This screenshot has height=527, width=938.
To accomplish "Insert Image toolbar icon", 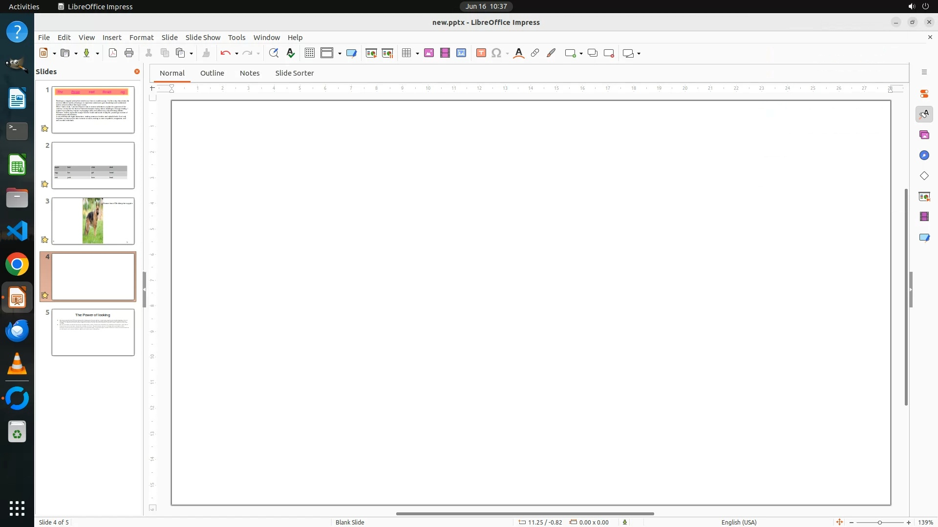I will tap(429, 53).
